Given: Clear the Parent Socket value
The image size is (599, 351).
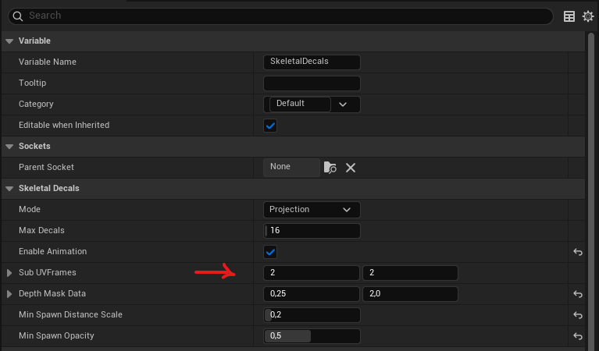Looking at the screenshot, I should pyautogui.click(x=351, y=168).
